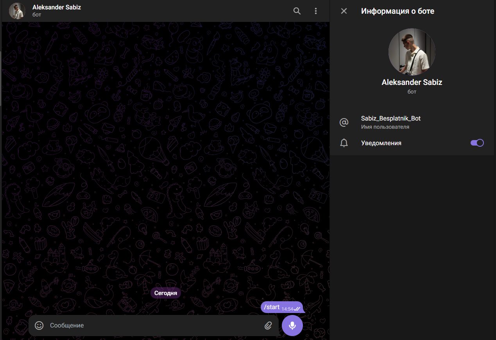Click the Уведомления label text
Image resolution: width=496 pixels, height=340 pixels.
pos(381,143)
